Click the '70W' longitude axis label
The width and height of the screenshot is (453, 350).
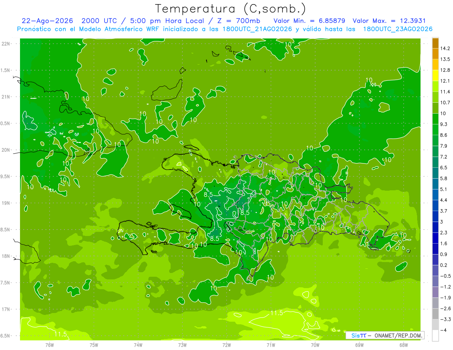pyautogui.click(x=315, y=345)
